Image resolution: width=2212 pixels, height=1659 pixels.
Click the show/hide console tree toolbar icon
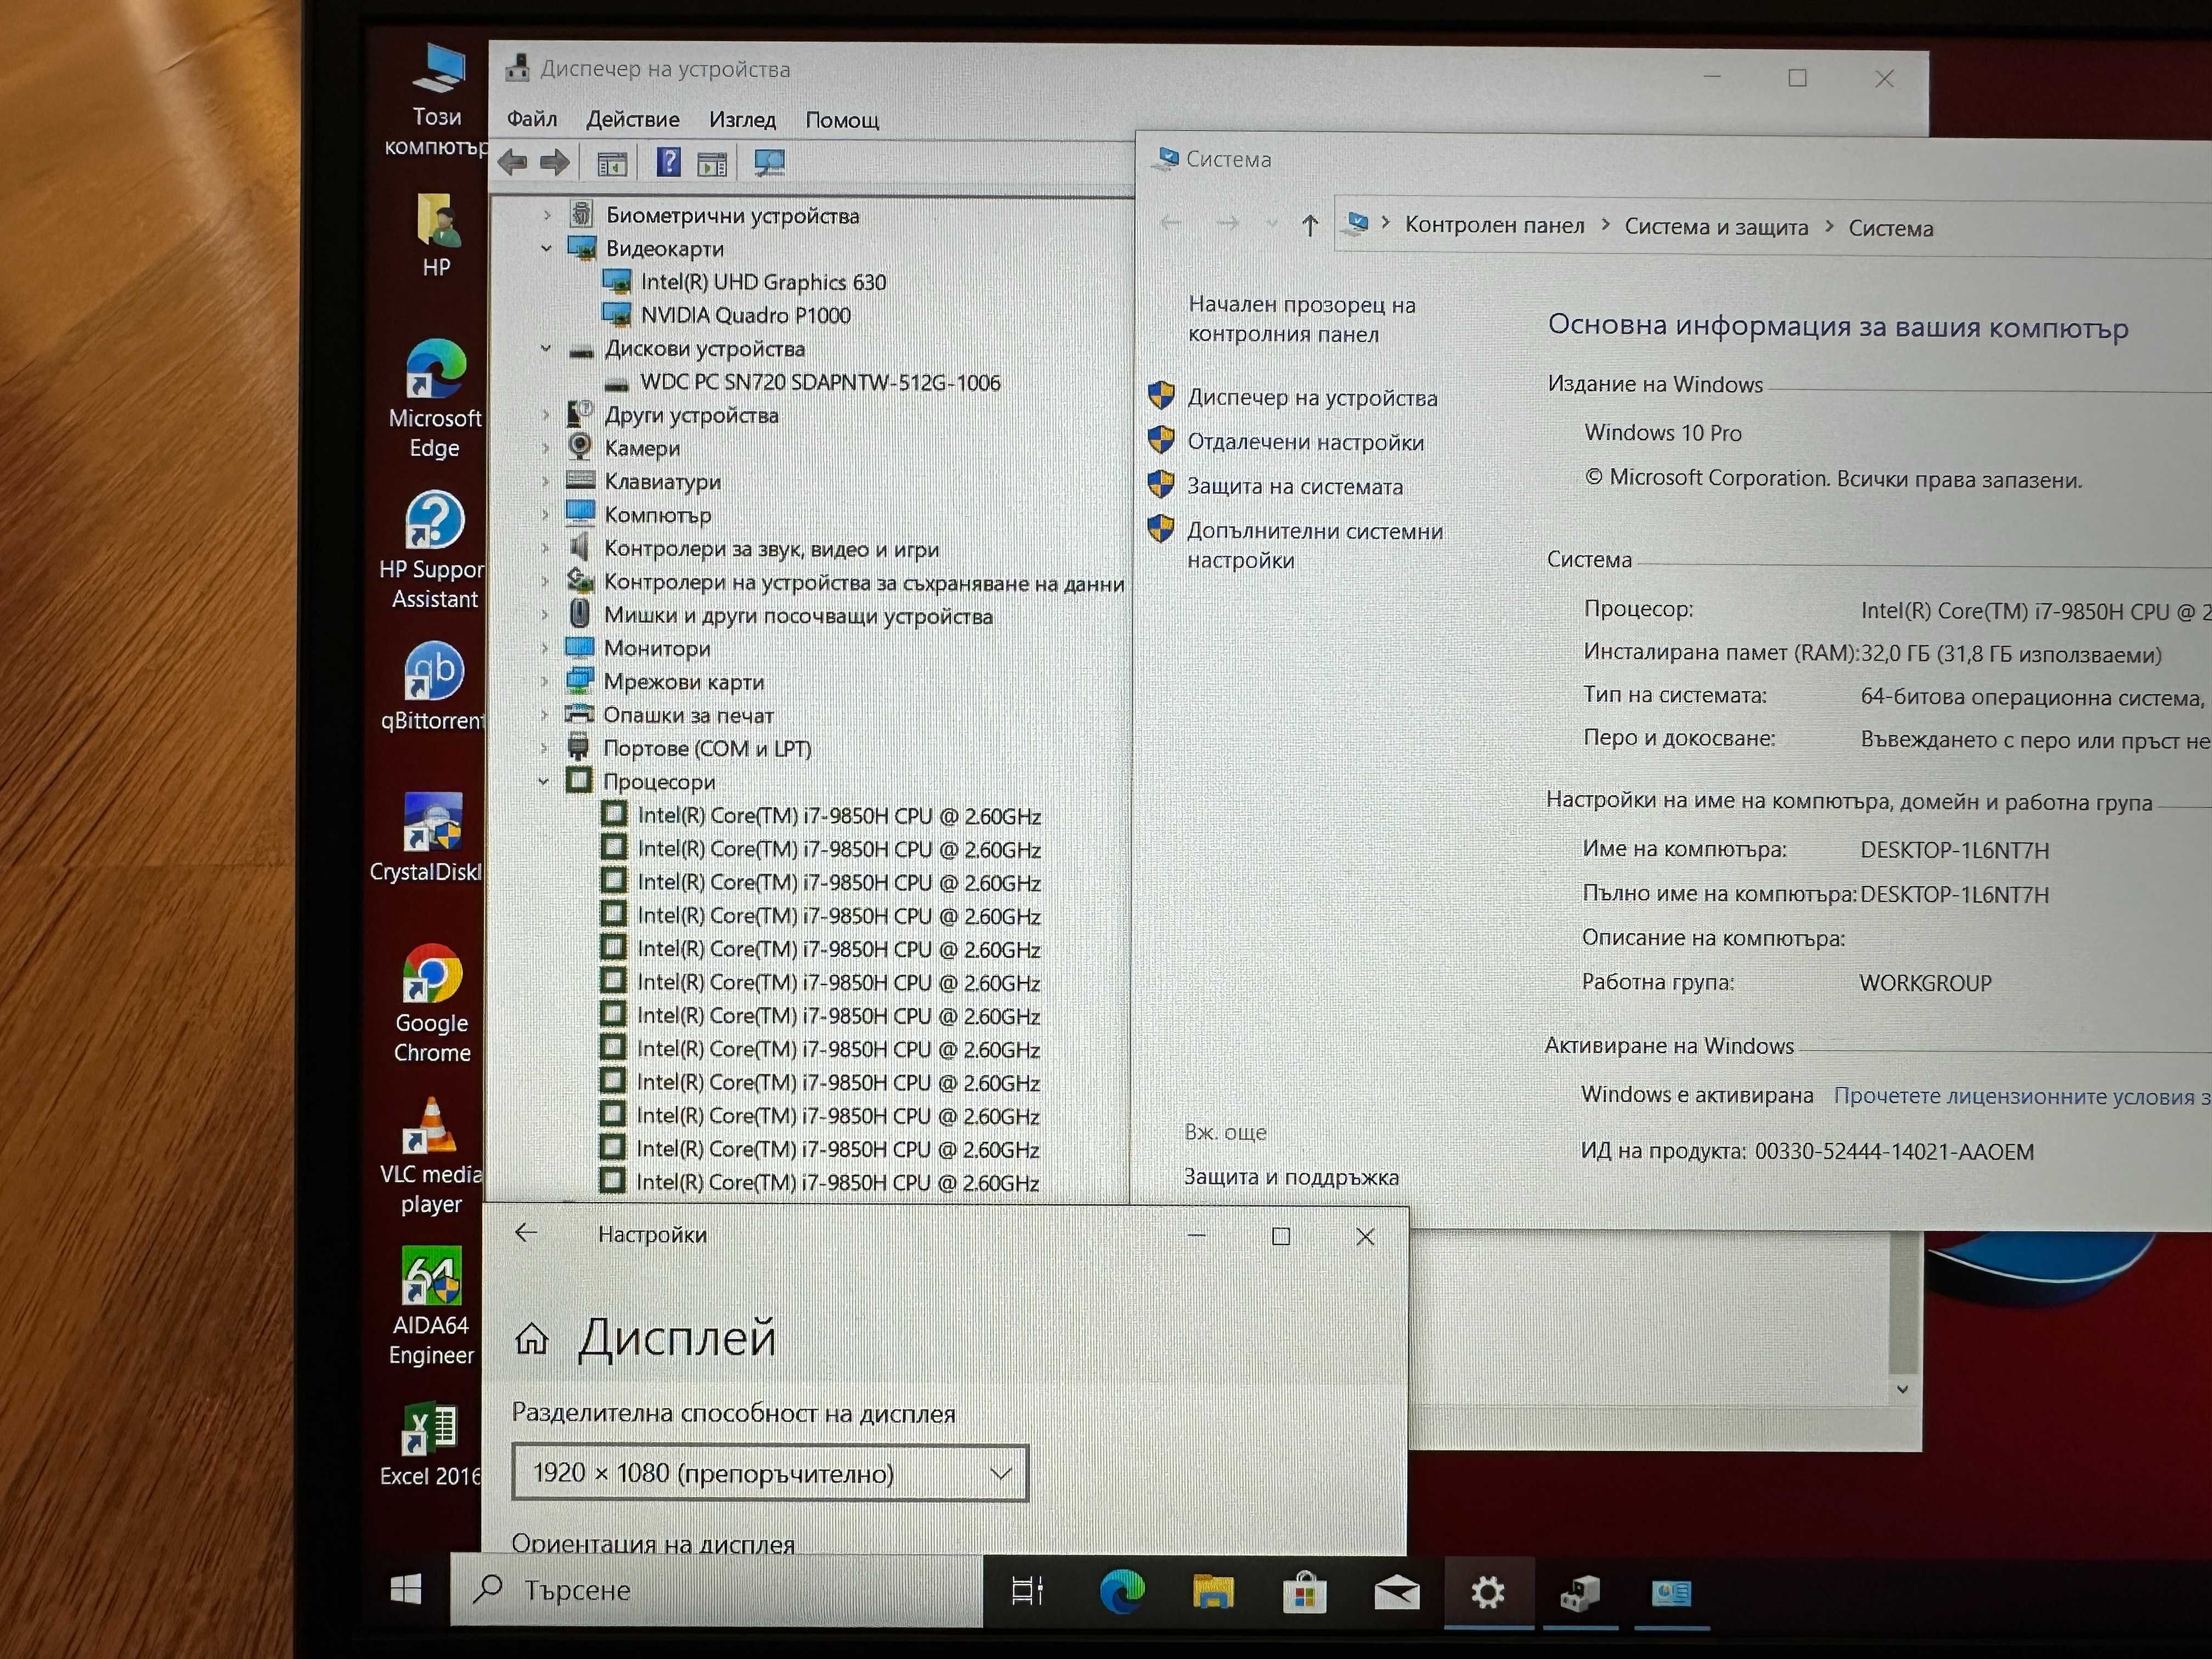tap(612, 163)
